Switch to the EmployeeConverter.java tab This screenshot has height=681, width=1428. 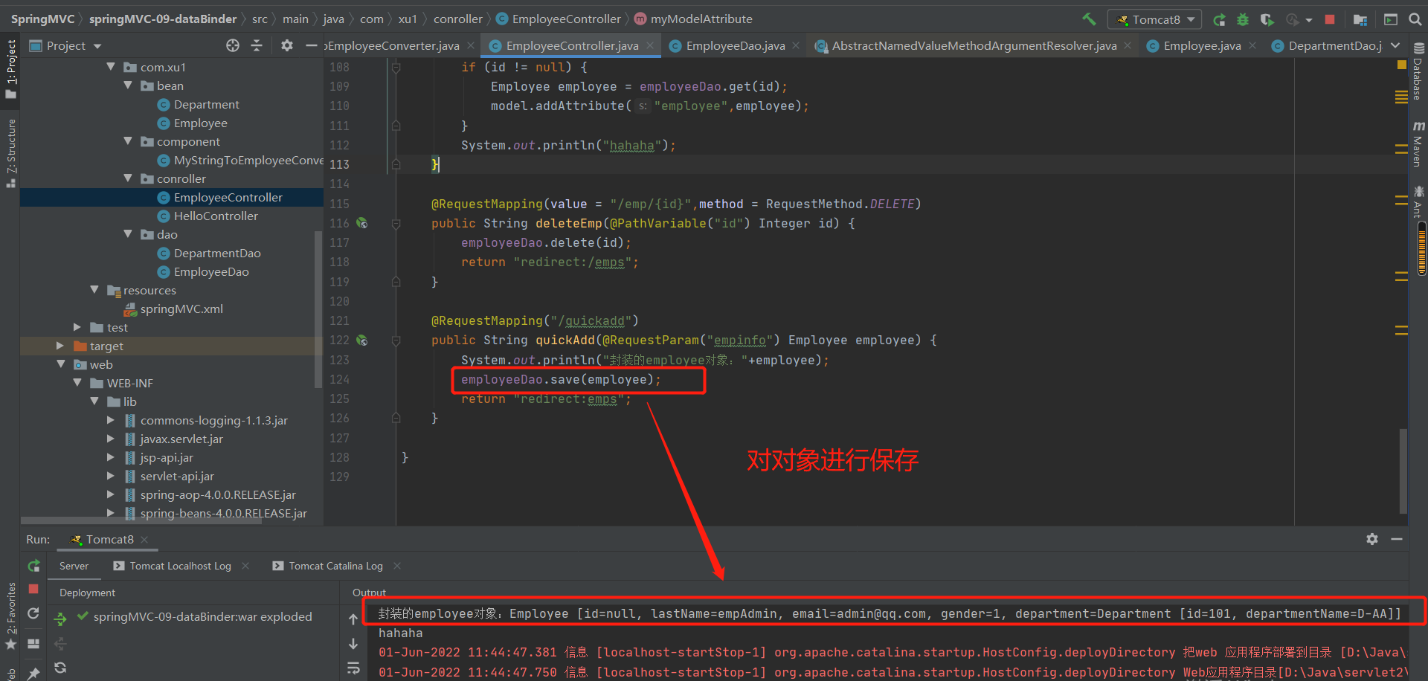pos(393,45)
